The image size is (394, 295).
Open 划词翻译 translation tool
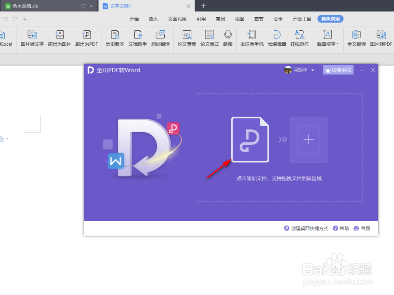pyautogui.click(x=160, y=38)
